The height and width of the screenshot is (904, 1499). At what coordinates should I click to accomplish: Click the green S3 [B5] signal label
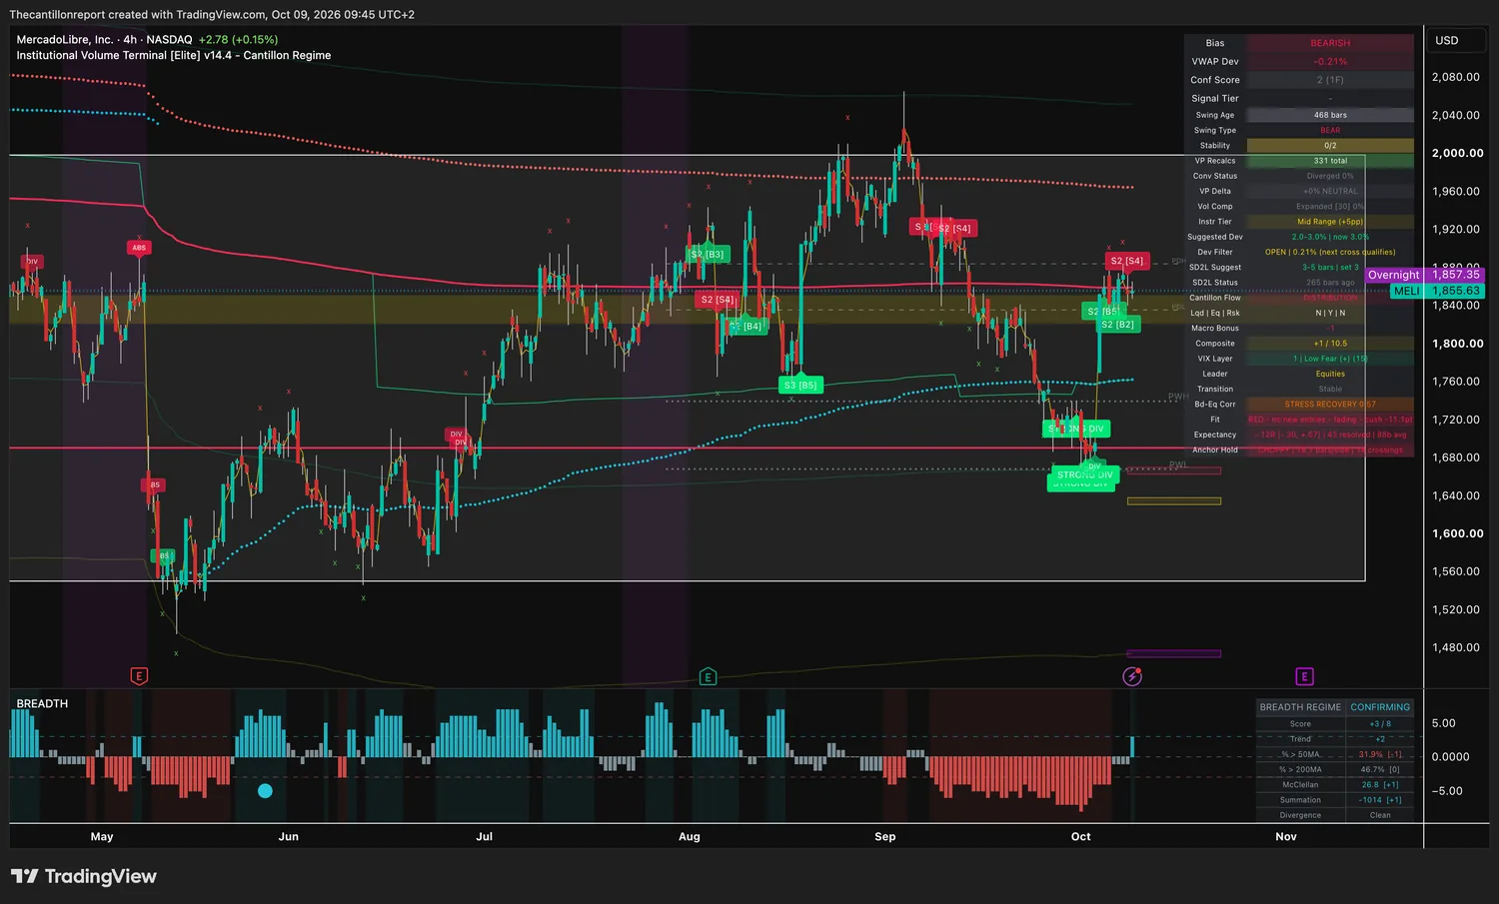[x=799, y=385]
